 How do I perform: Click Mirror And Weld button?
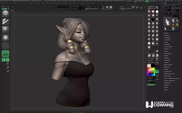pos(76,7)
